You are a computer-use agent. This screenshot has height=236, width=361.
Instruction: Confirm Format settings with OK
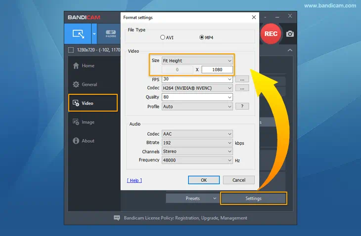point(204,180)
